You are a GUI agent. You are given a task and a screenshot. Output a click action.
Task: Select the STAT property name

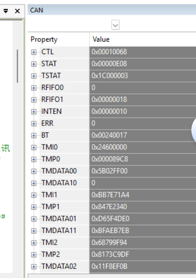(49, 64)
